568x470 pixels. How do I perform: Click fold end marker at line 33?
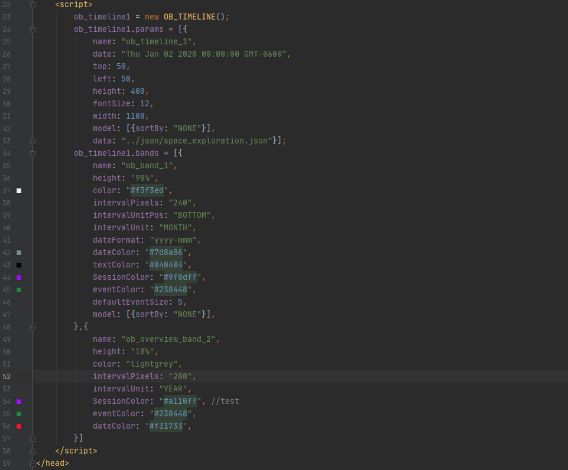click(x=33, y=141)
